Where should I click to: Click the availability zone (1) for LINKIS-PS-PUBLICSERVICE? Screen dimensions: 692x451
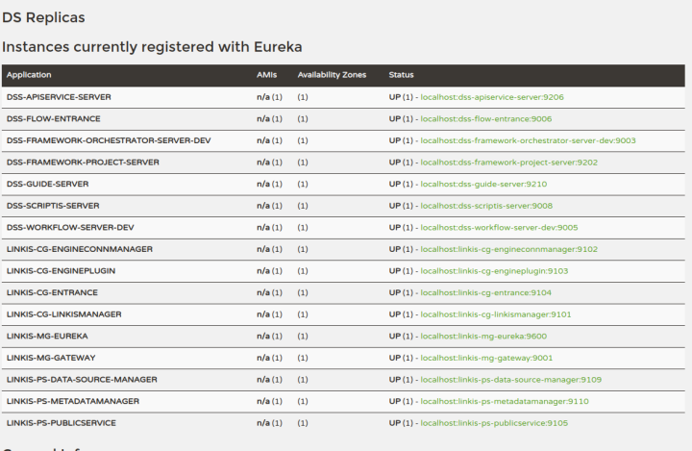(303, 423)
